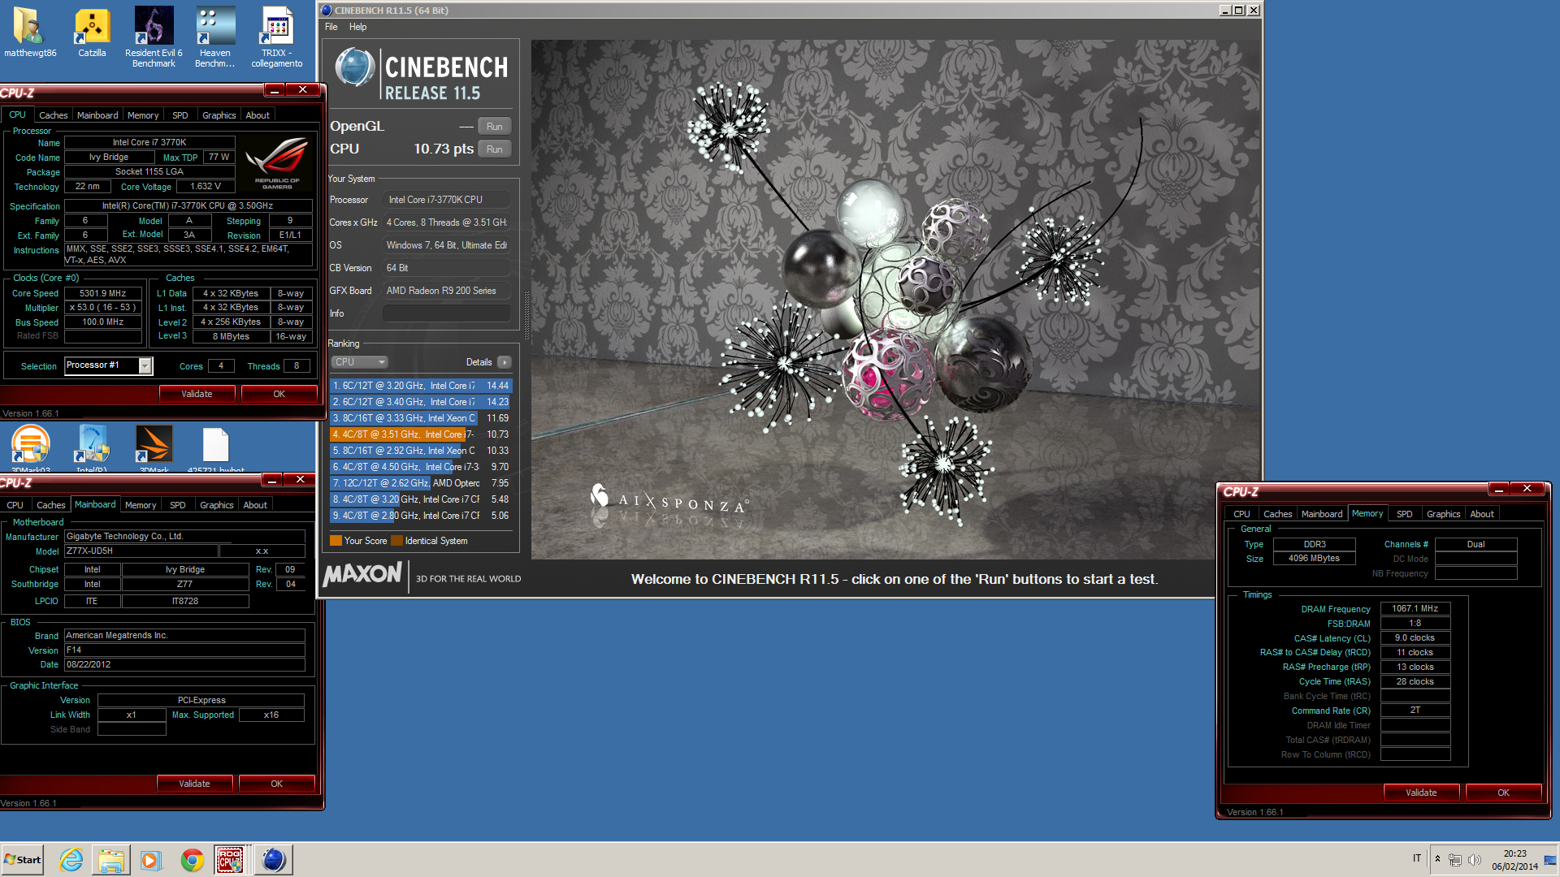The width and height of the screenshot is (1560, 877).
Task: Select ranking row 8 with score 5.48
Action: 421,499
